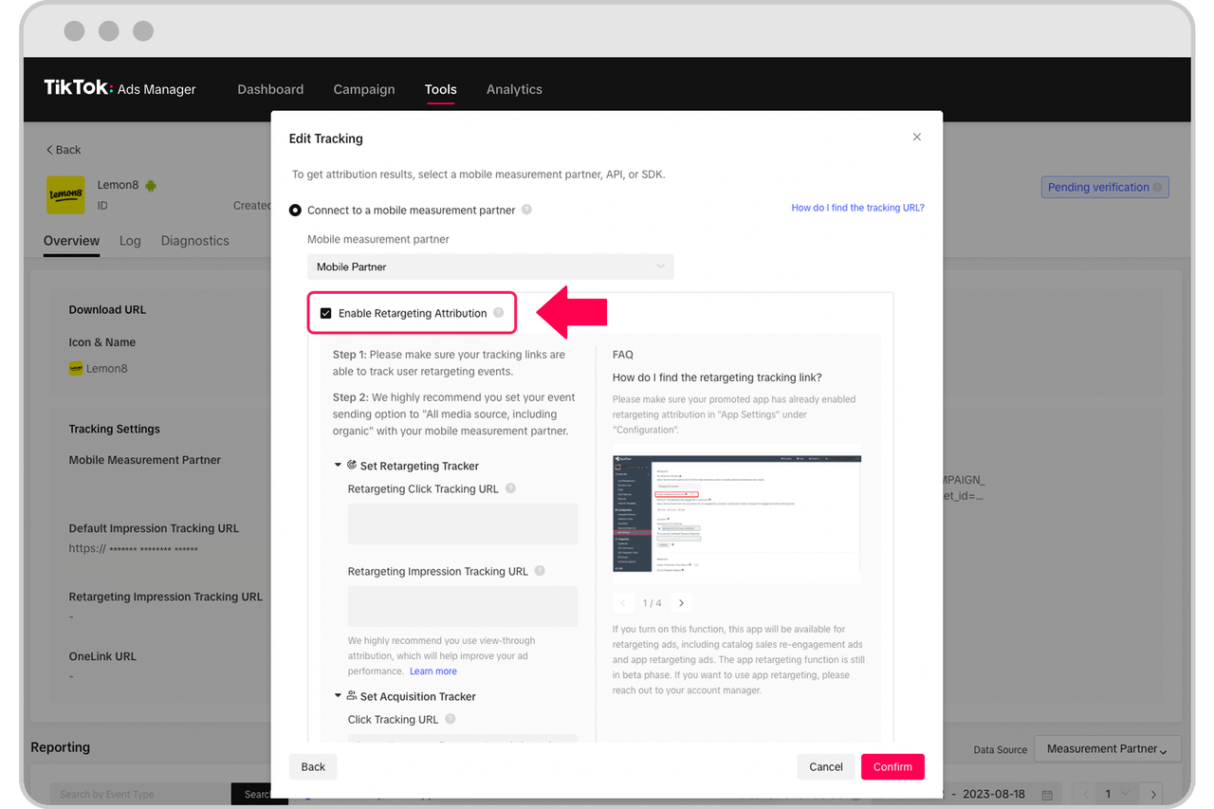Switch to the Overview tab
Image resolution: width=1214 pixels, height=809 pixels.
tap(71, 241)
